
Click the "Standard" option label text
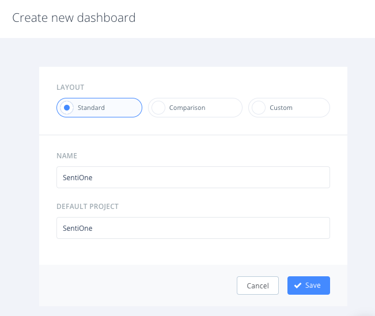point(91,108)
